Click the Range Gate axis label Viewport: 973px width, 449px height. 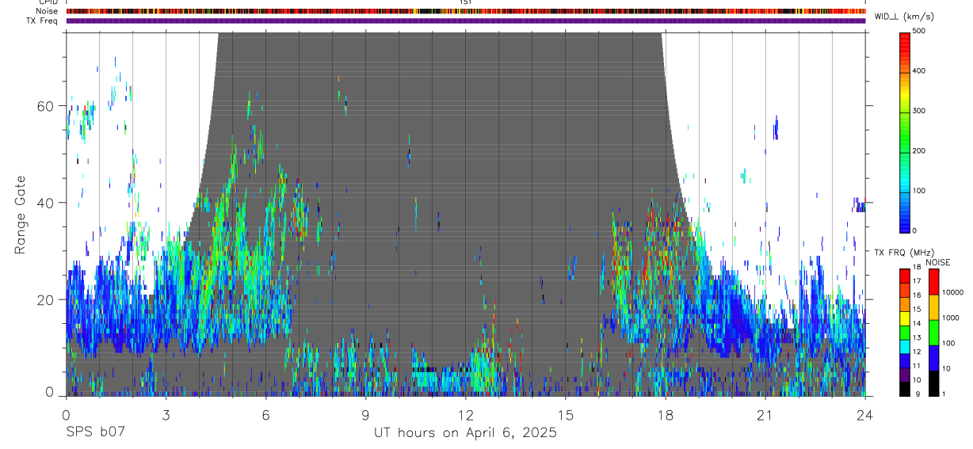(x=20, y=214)
